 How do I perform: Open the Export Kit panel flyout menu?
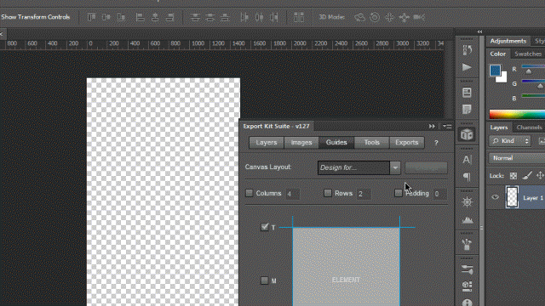tap(447, 127)
